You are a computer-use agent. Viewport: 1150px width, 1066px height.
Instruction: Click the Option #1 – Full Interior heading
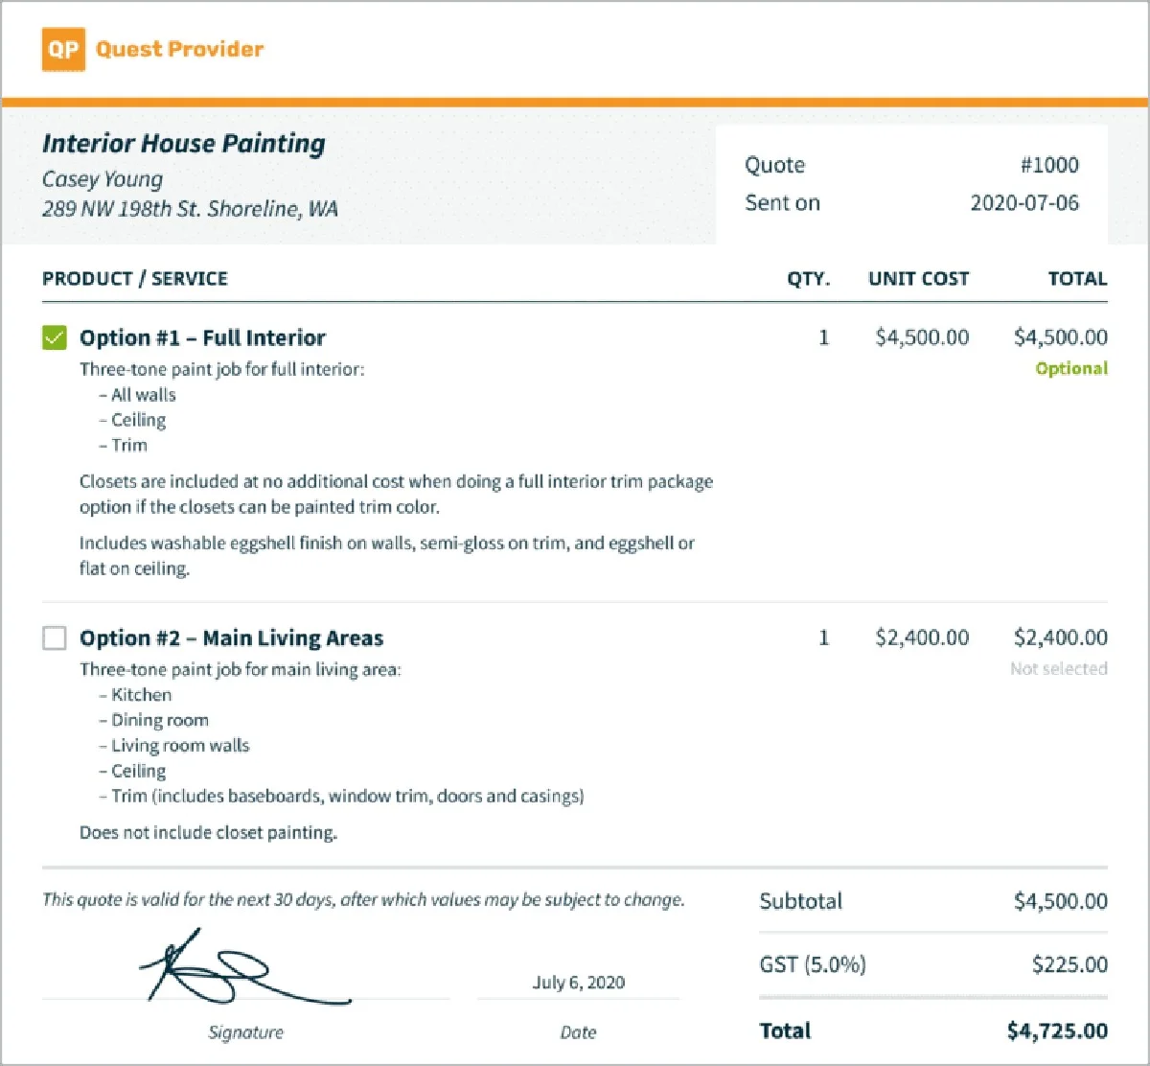click(x=202, y=337)
